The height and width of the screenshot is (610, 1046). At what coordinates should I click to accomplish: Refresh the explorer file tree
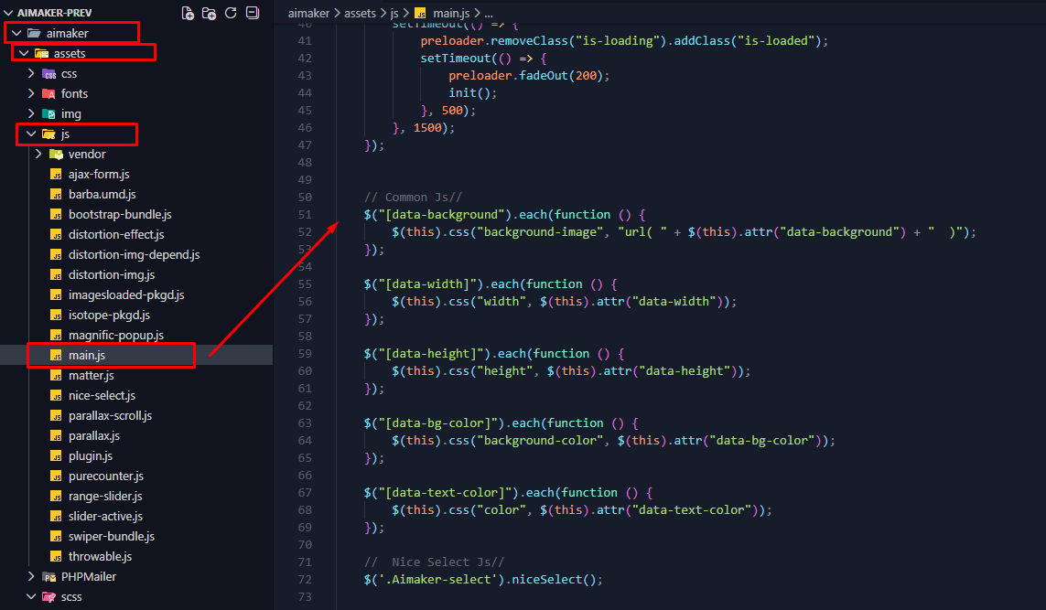pos(231,13)
